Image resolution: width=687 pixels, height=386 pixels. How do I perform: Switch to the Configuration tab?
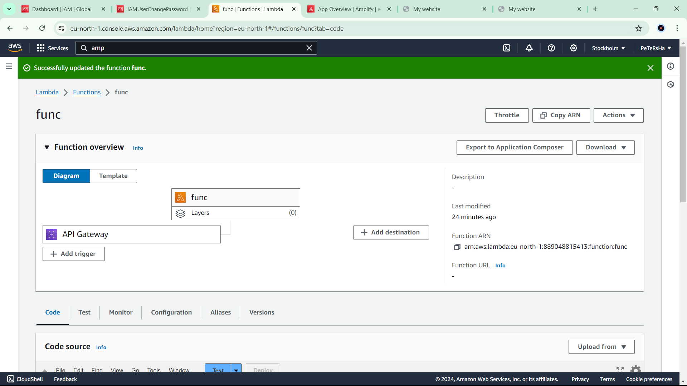(171, 312)
